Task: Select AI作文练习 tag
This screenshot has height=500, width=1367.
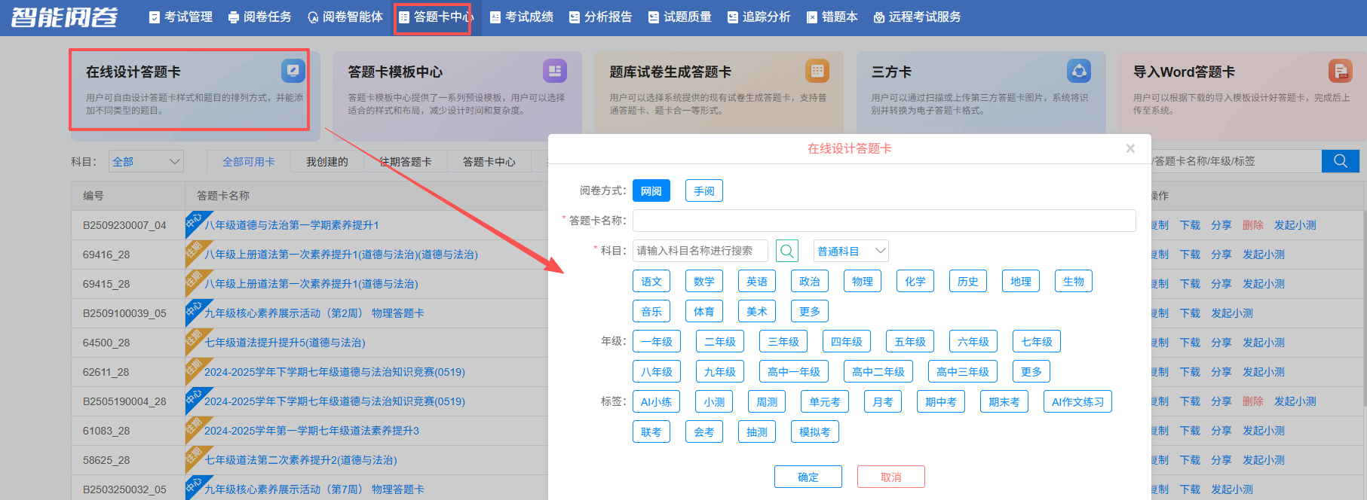Action: tap(1077, 401)
